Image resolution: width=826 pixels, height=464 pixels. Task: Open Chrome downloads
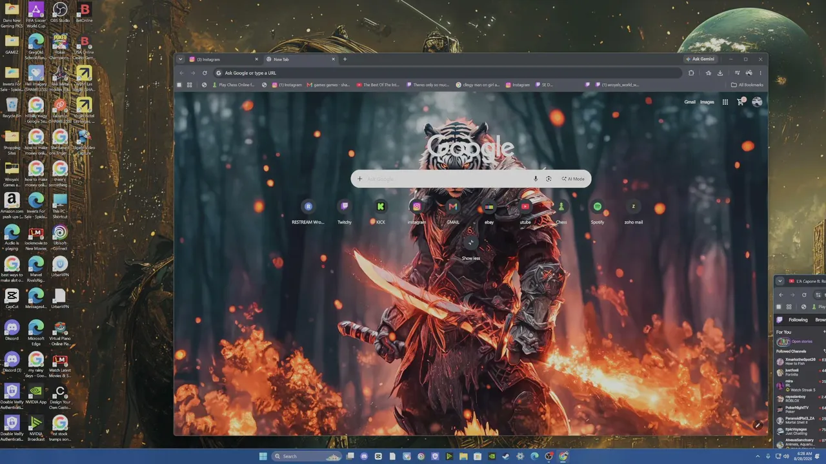pos(720,73)
